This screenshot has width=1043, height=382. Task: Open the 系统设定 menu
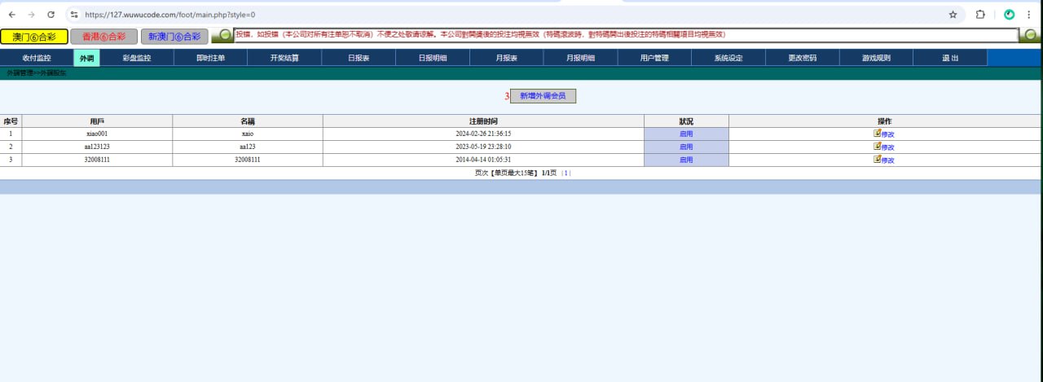728,58
